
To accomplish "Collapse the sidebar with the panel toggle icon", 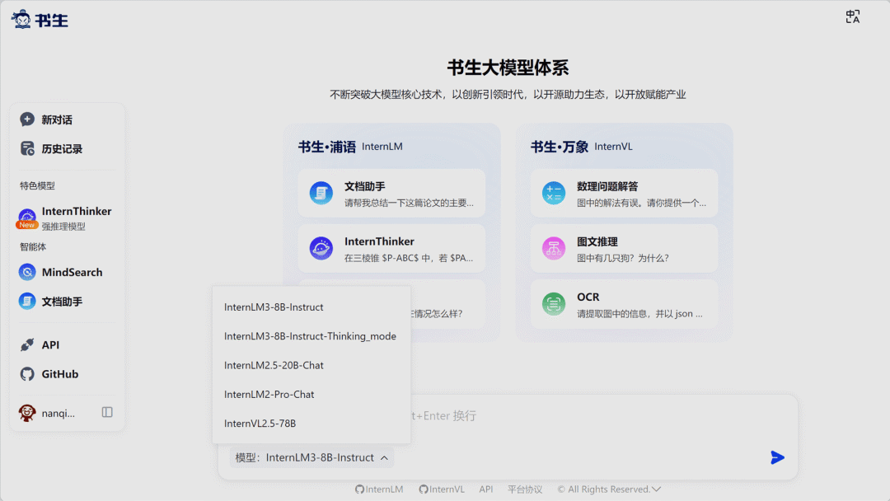I will point(106,413).
